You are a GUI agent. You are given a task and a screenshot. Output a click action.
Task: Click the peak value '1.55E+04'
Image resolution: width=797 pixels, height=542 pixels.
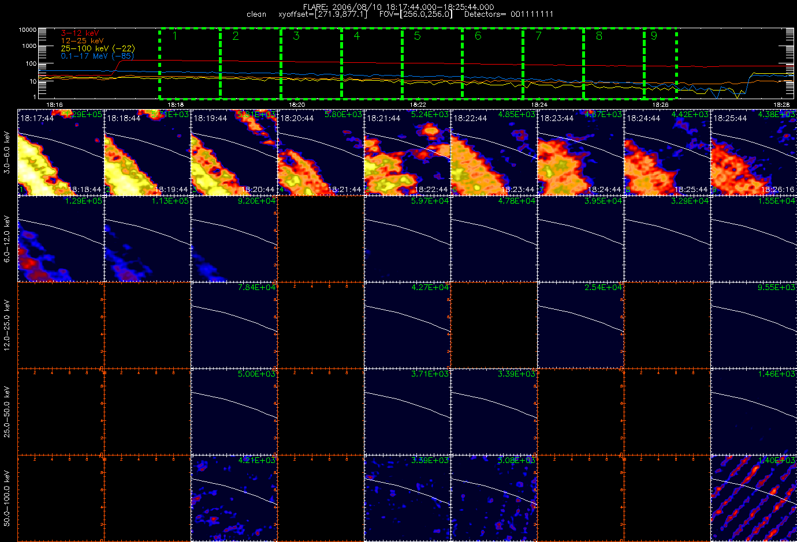(x=777, y=201)
